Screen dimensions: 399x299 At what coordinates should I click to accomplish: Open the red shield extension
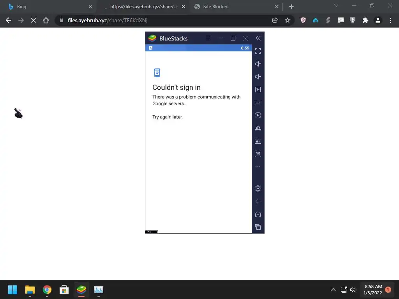pyautogui.click(x=303, y=20)
